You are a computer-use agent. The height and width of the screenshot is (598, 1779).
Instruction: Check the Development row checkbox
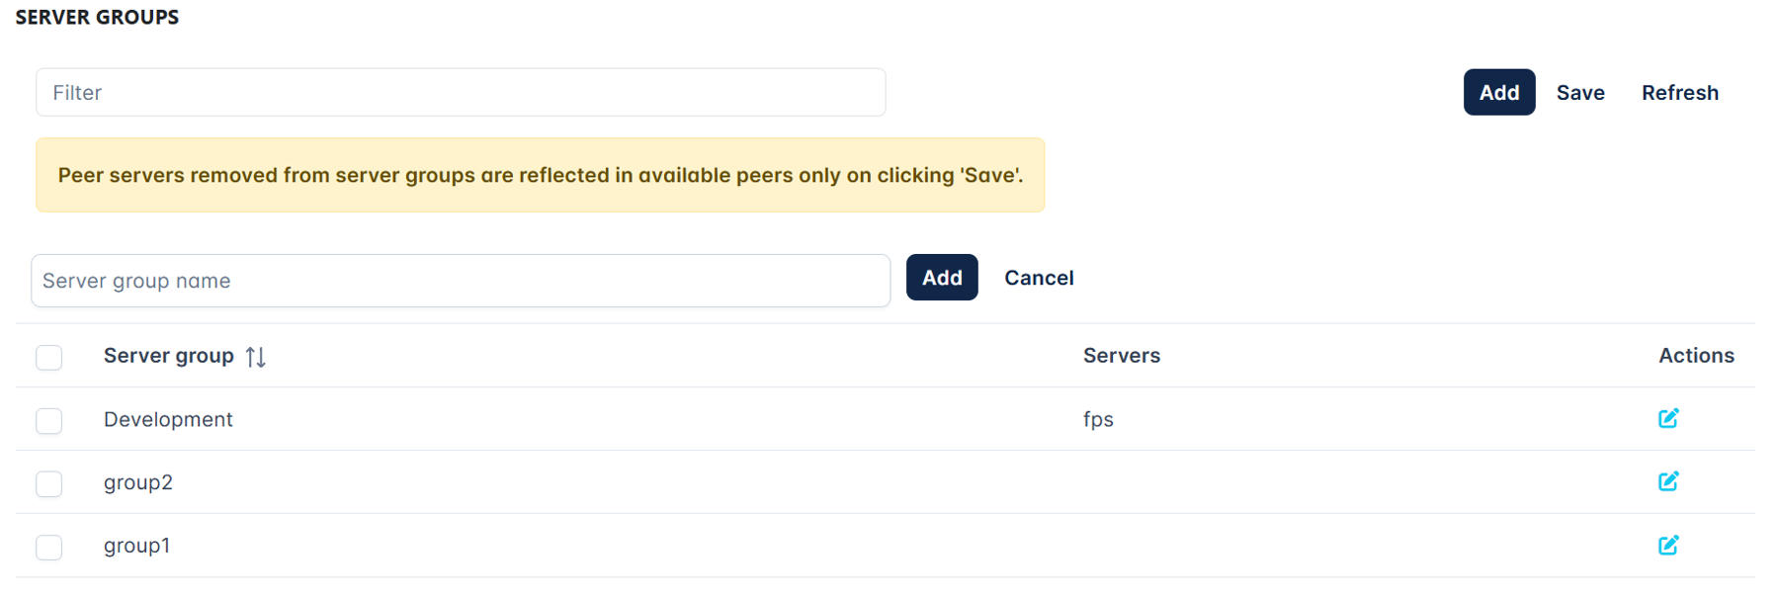tap(48, 420)
